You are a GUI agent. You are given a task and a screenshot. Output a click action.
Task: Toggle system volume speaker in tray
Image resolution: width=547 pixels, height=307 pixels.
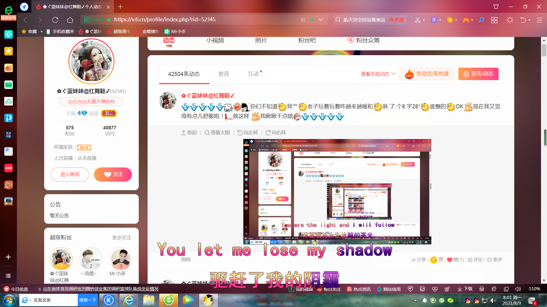tap(493, 300)
